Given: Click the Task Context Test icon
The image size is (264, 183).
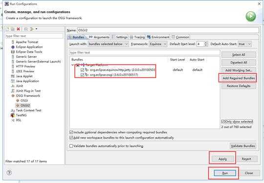Looking at the screenshot, I should (x=13, y=110).
